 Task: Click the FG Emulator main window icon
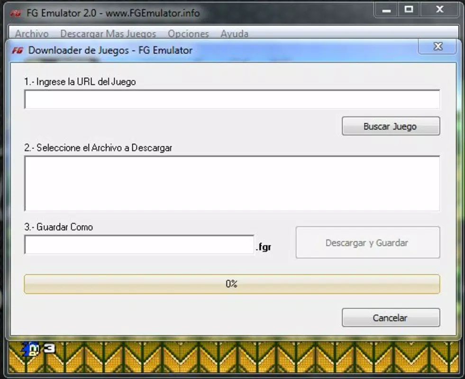click(x=16, y=13)
